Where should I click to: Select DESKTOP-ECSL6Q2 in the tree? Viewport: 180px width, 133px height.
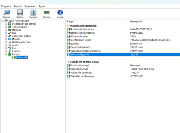click(x=19, y=21)
